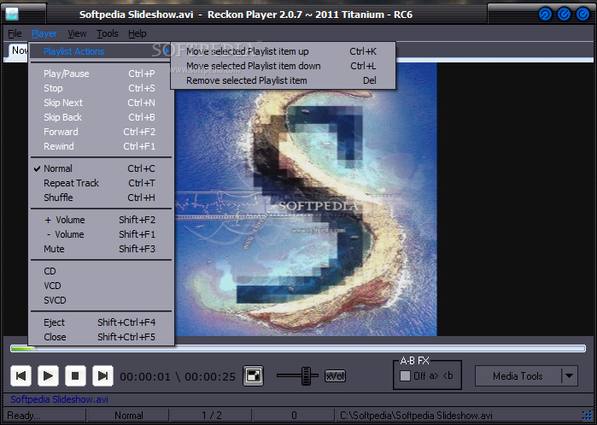
Task: Click the xVol volume boost button
Action: click(x=335, y=376)
